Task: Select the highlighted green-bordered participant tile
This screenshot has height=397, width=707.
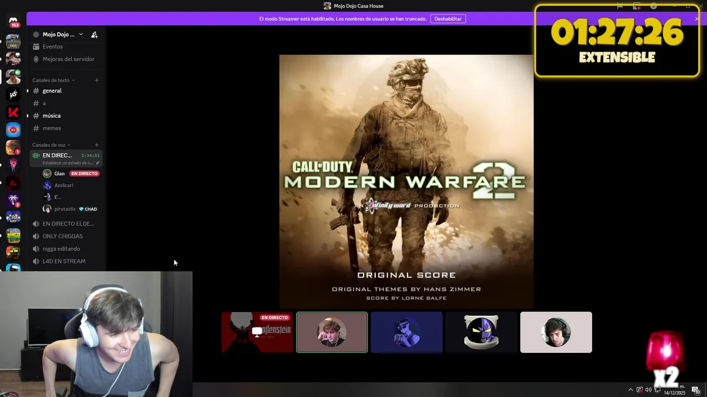Action: click(332, 332)
